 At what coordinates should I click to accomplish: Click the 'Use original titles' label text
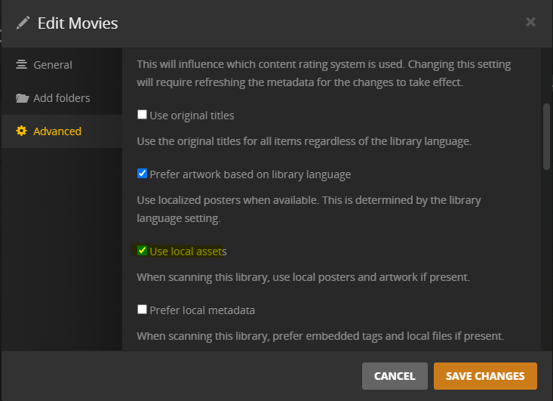pos(192,116)
